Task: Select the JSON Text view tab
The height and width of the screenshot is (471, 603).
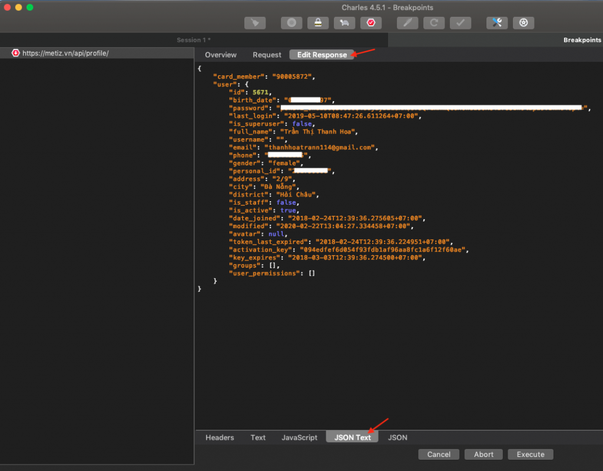Action: (352, 437)
